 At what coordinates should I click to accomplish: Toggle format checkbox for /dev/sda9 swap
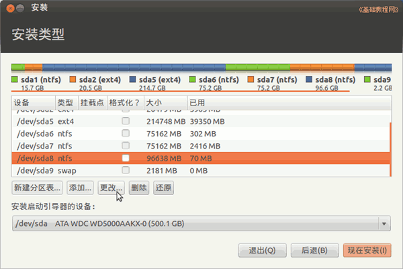tap(126, 170)
